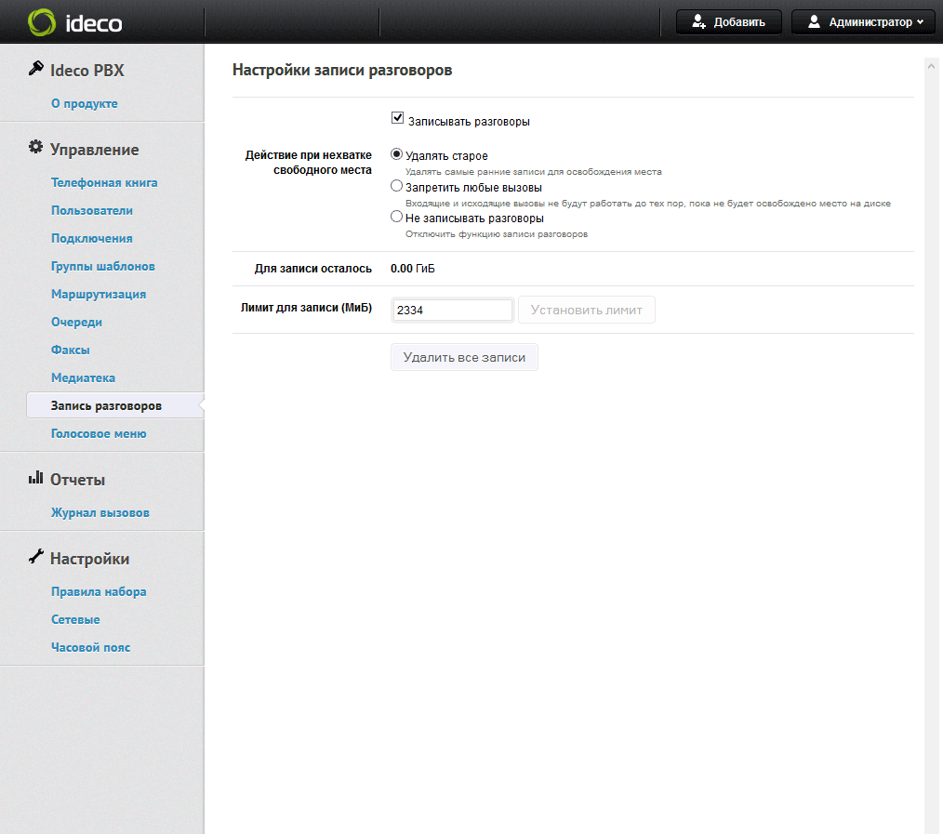943x834 pixels.
Task: Open Очереди section
Action: tap(76, 322)
